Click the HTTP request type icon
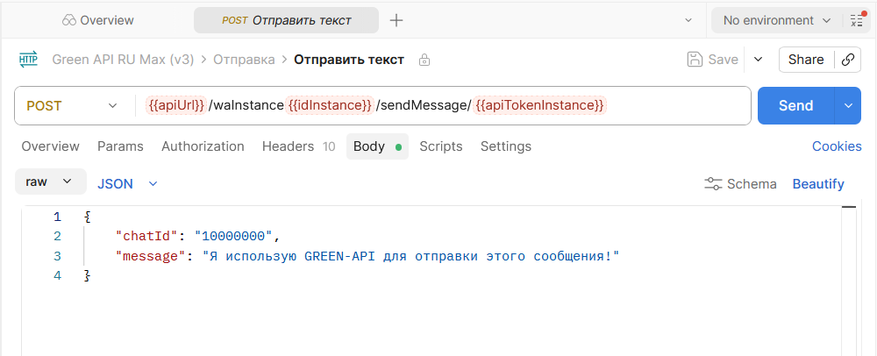 tap(28, 60)
